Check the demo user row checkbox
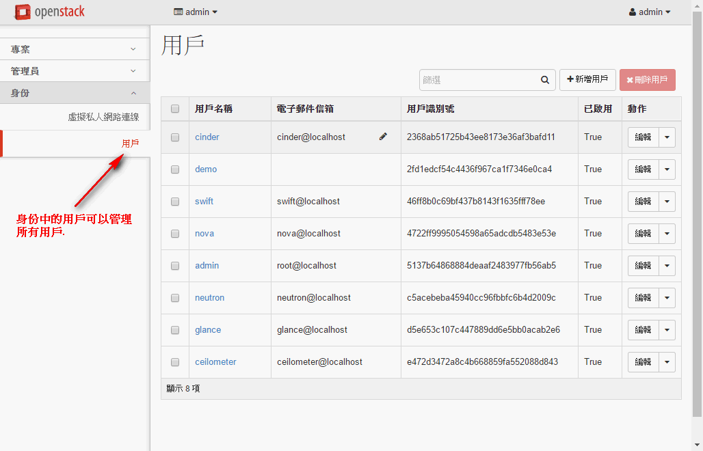Screen dimensions: 703x451 (x=175, y=169)
